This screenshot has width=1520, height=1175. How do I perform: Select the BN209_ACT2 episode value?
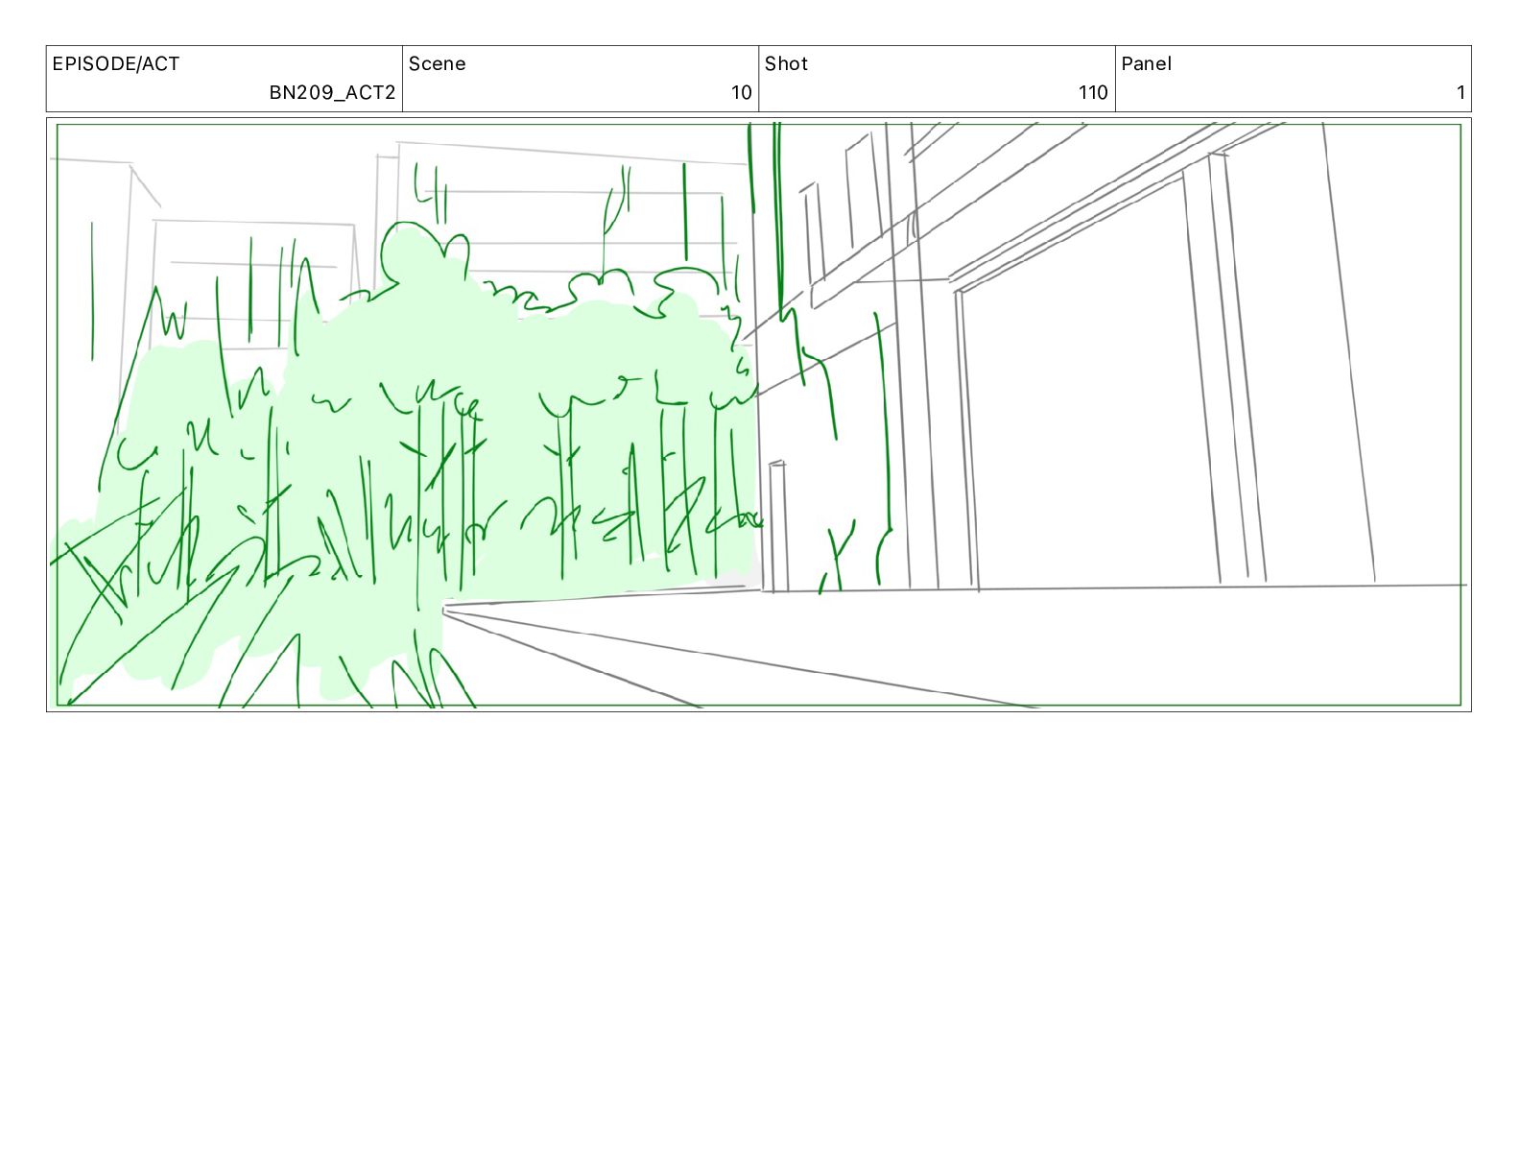click(x=332, y=93)
